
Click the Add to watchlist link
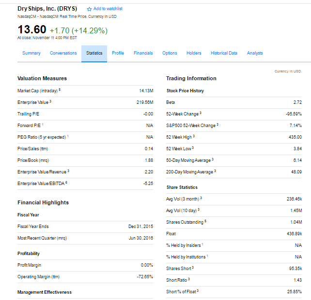108,9
